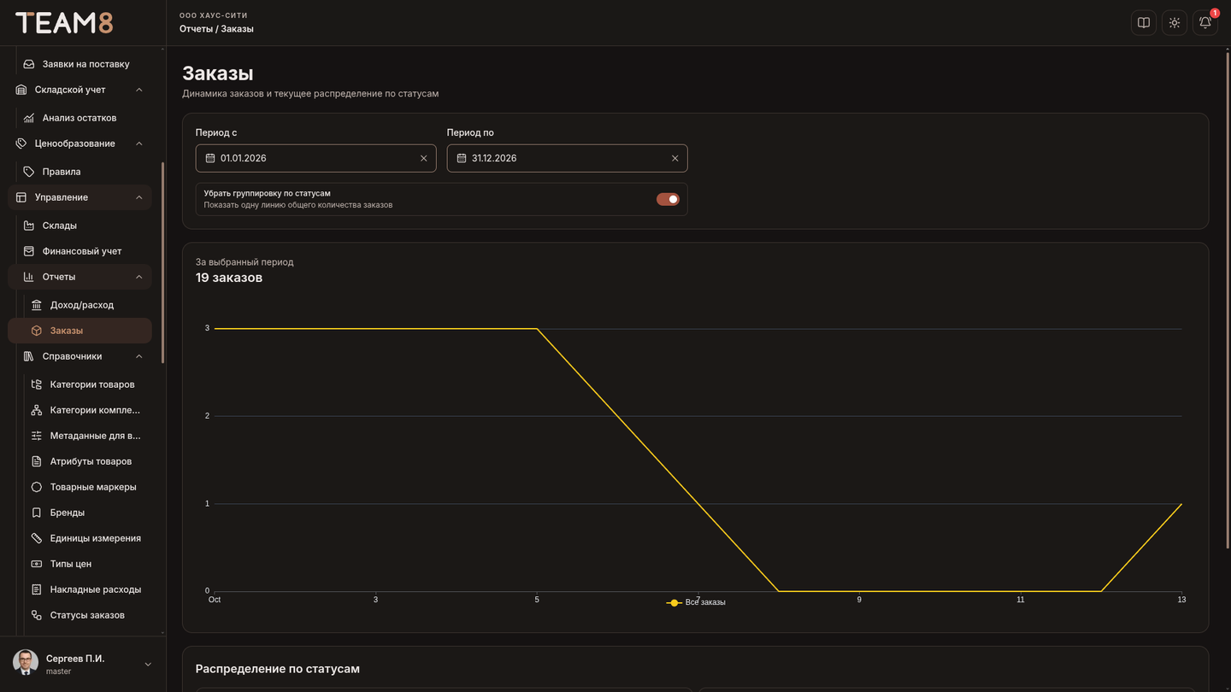The image size is (1231, 692).
Task: Click the icon beside Категории товаров
Action: (37, 384)
